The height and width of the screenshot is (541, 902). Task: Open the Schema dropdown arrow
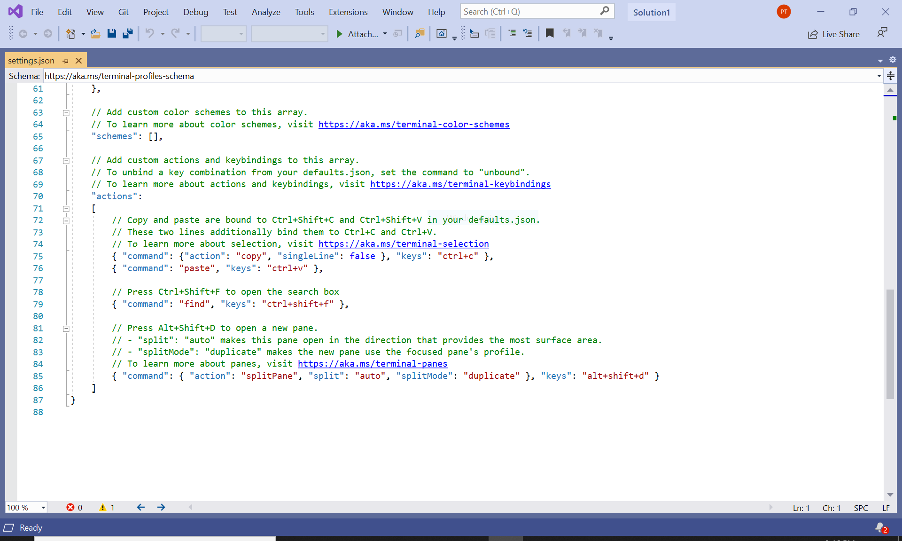879,76
